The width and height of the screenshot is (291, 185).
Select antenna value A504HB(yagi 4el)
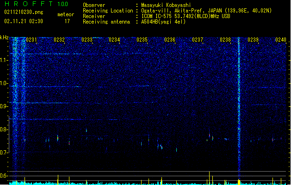coord(163,22)
